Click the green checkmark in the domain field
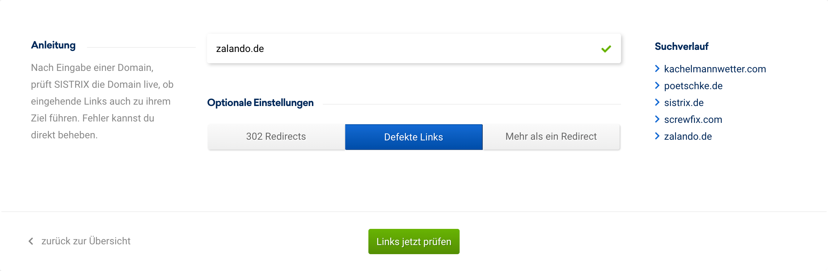The height and width of the screenshot is (271, 828). [606, 49]
